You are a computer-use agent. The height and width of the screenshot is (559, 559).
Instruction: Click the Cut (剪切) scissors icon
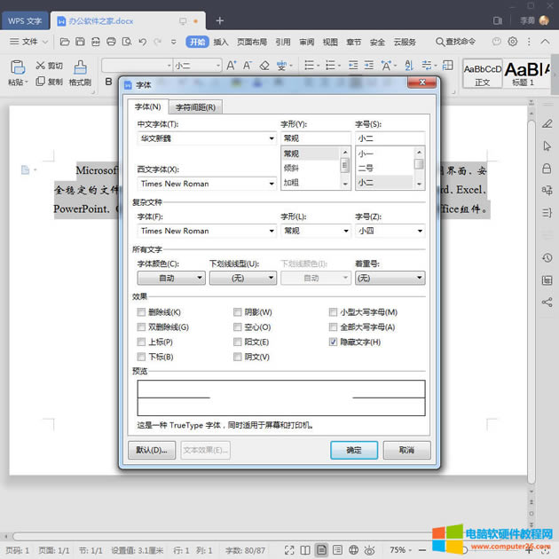pos(41,66)
